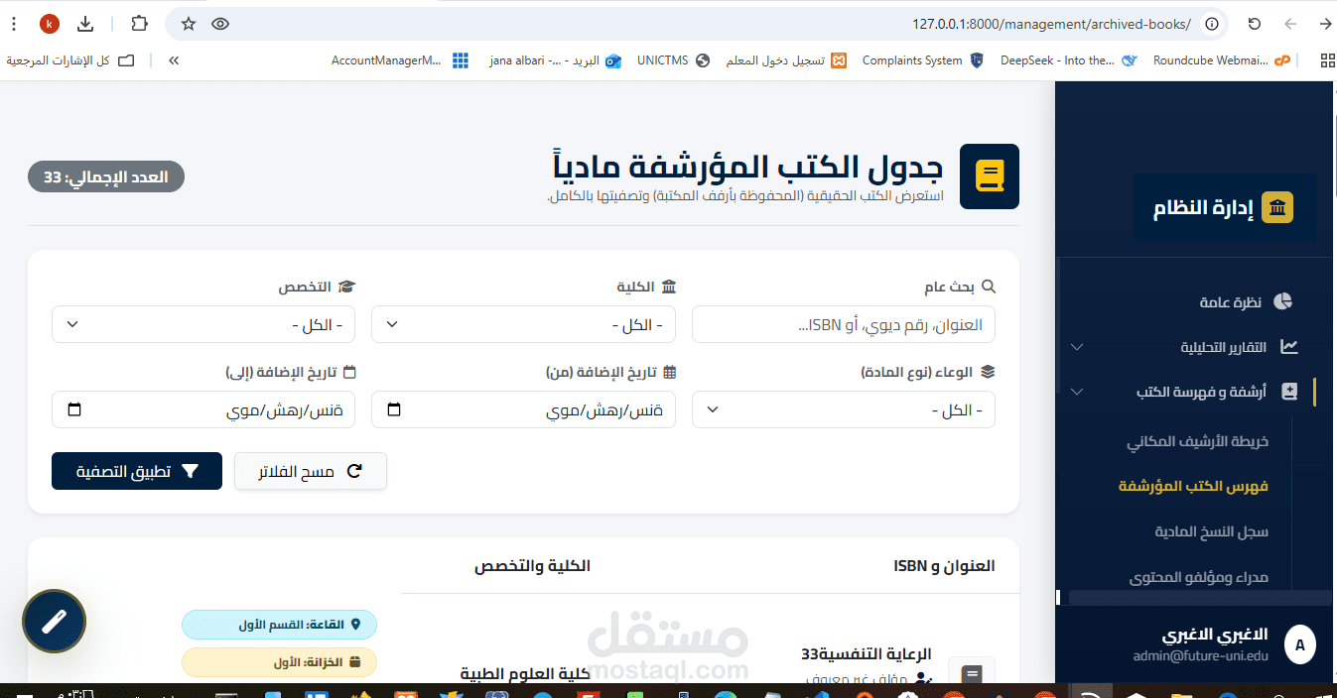Image resolution: width=1337 pixels, height=698 pixels.
Task: Focus the 'تاريخ الإضافة (إلى)' date field
Action: (203, 409)
